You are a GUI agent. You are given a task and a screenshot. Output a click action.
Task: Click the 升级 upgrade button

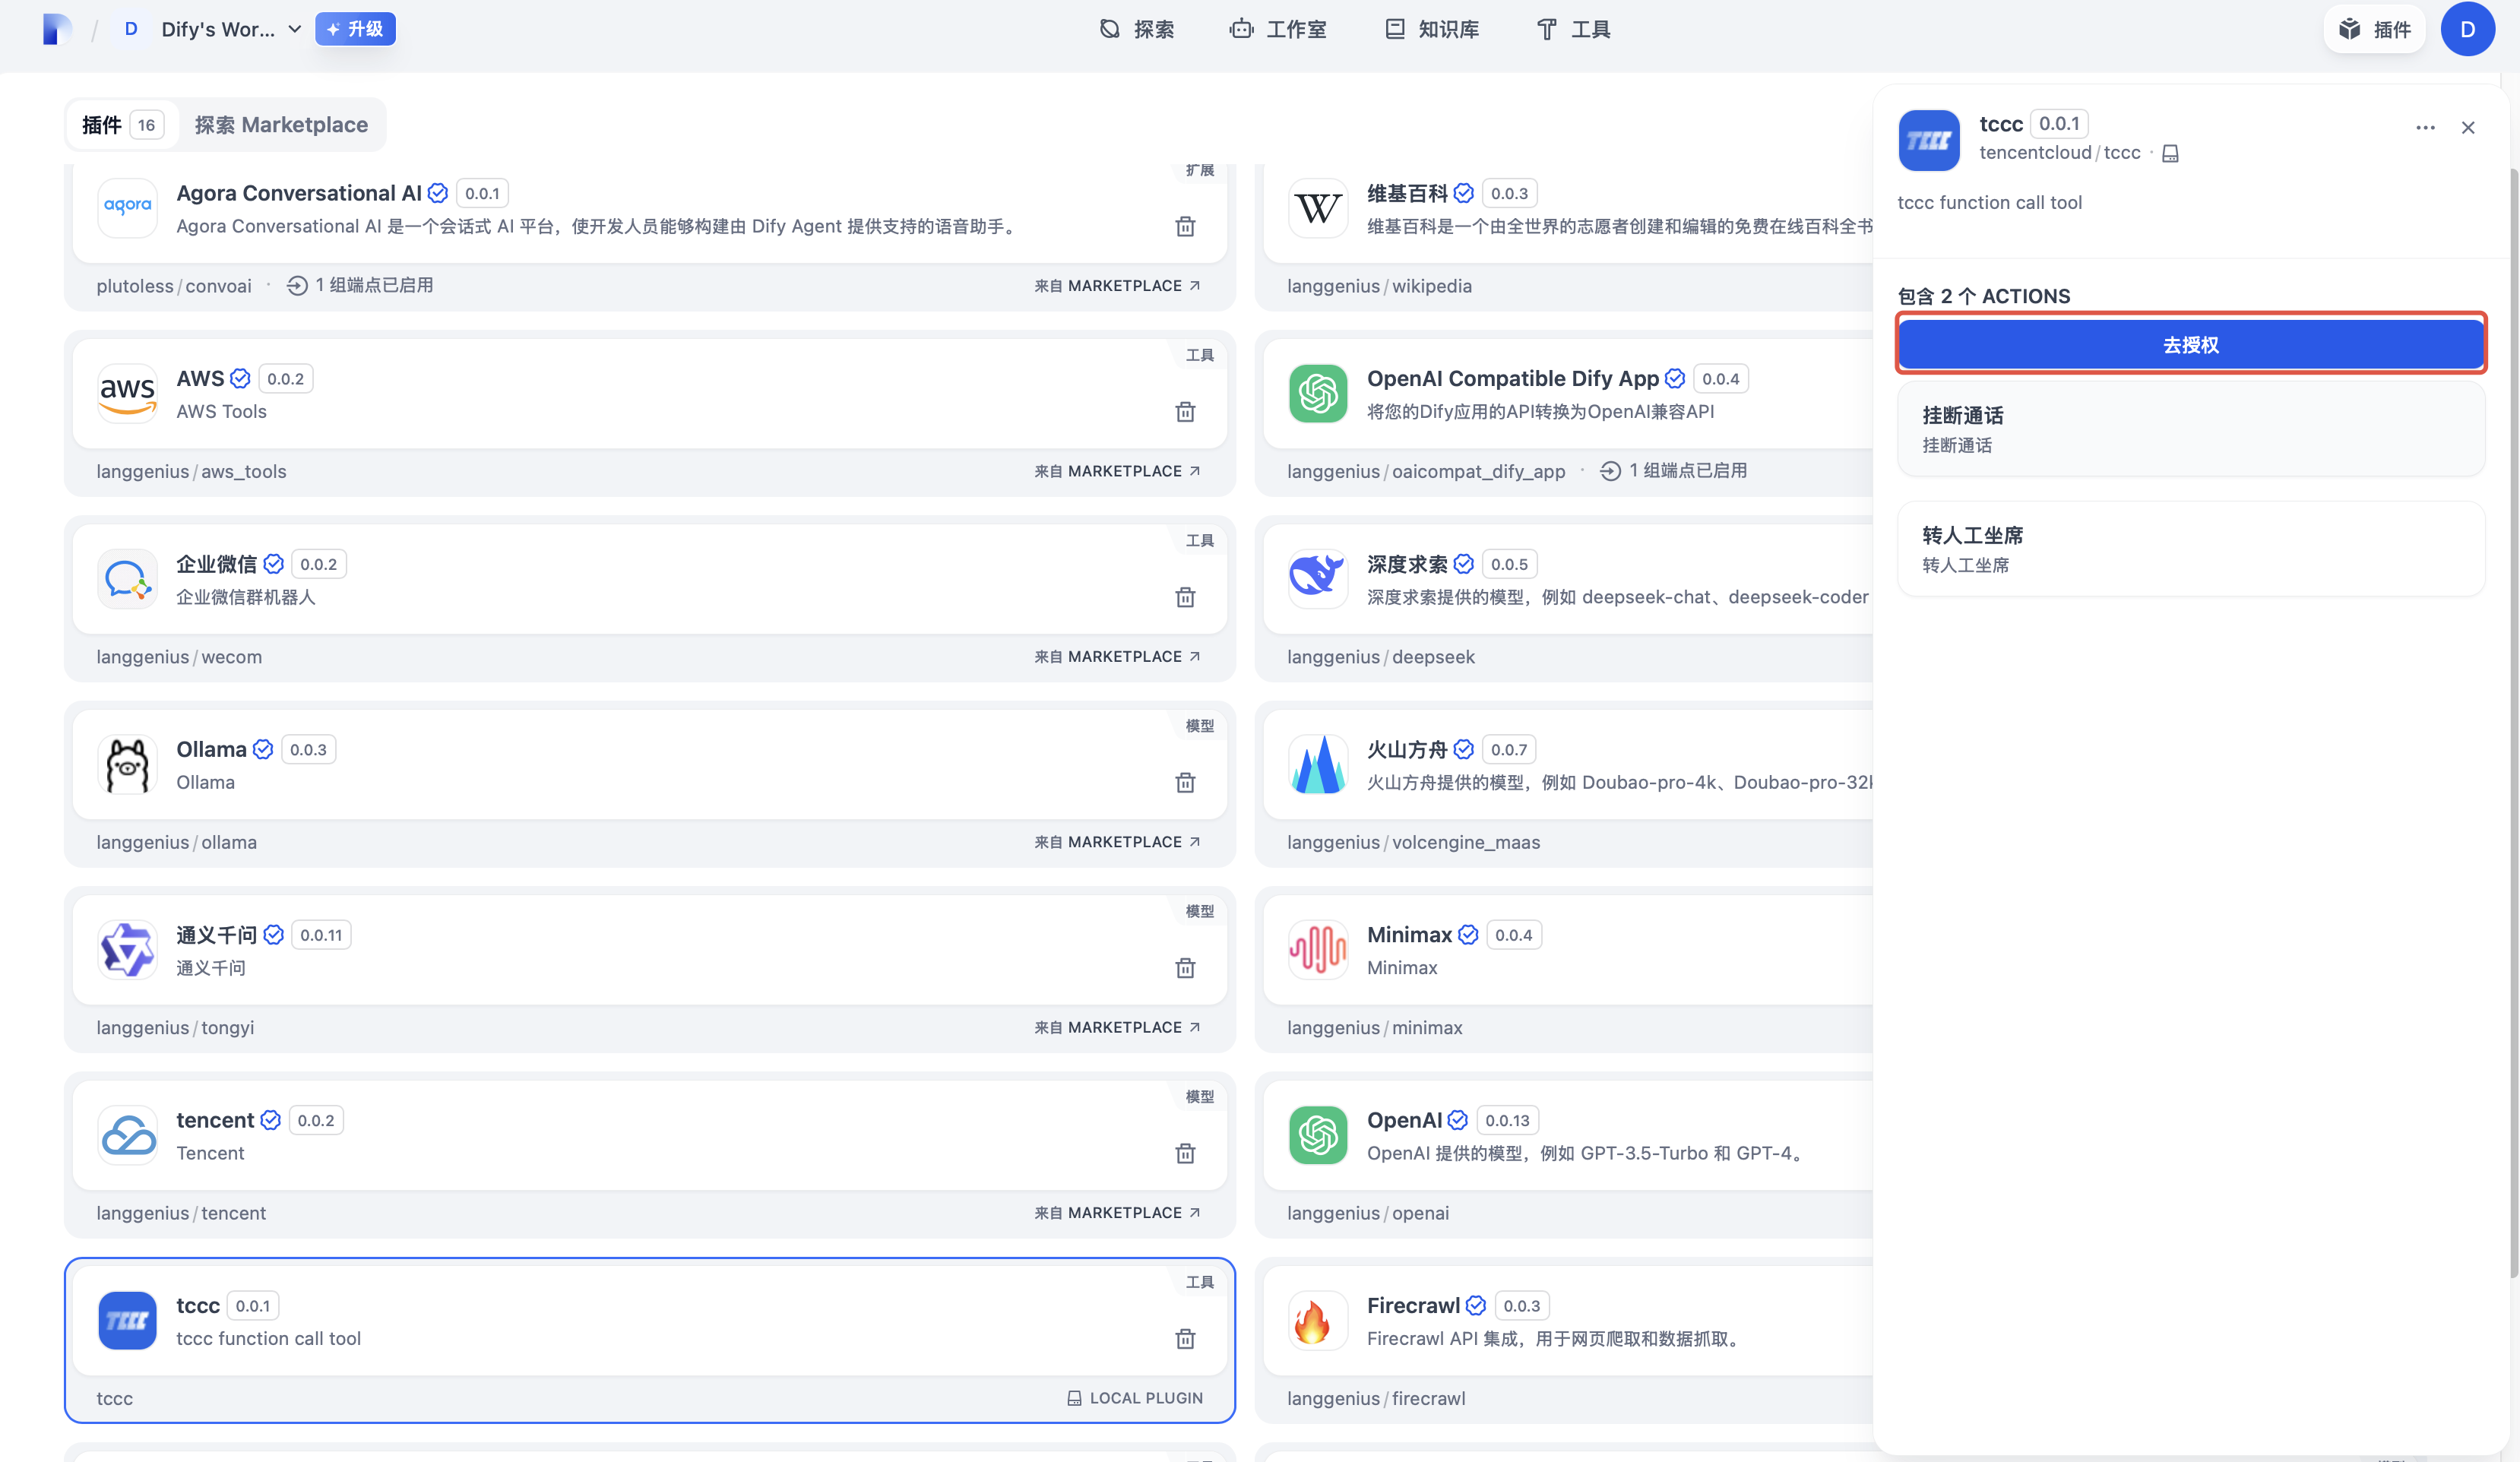point(355,29)
